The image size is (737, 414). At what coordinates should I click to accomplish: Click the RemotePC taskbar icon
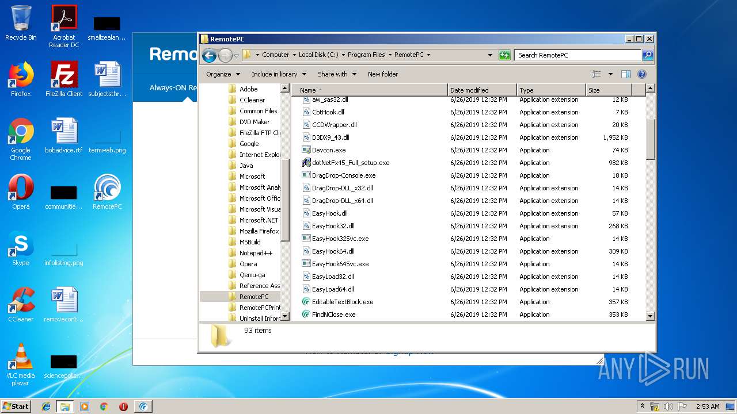pos(143,407)
